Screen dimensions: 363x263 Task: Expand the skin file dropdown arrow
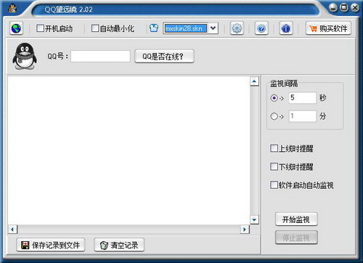tap(213, 28)
